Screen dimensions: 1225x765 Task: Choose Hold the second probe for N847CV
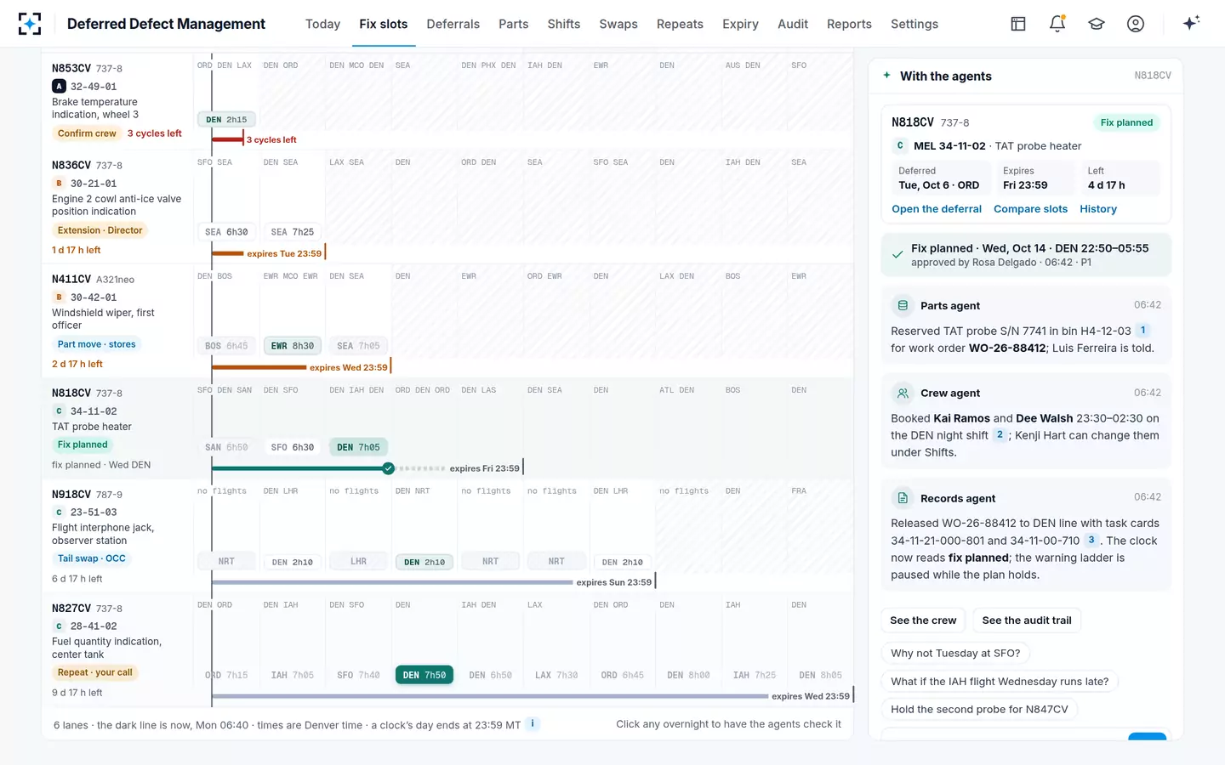pyautogui.click(x=979, y=709)
